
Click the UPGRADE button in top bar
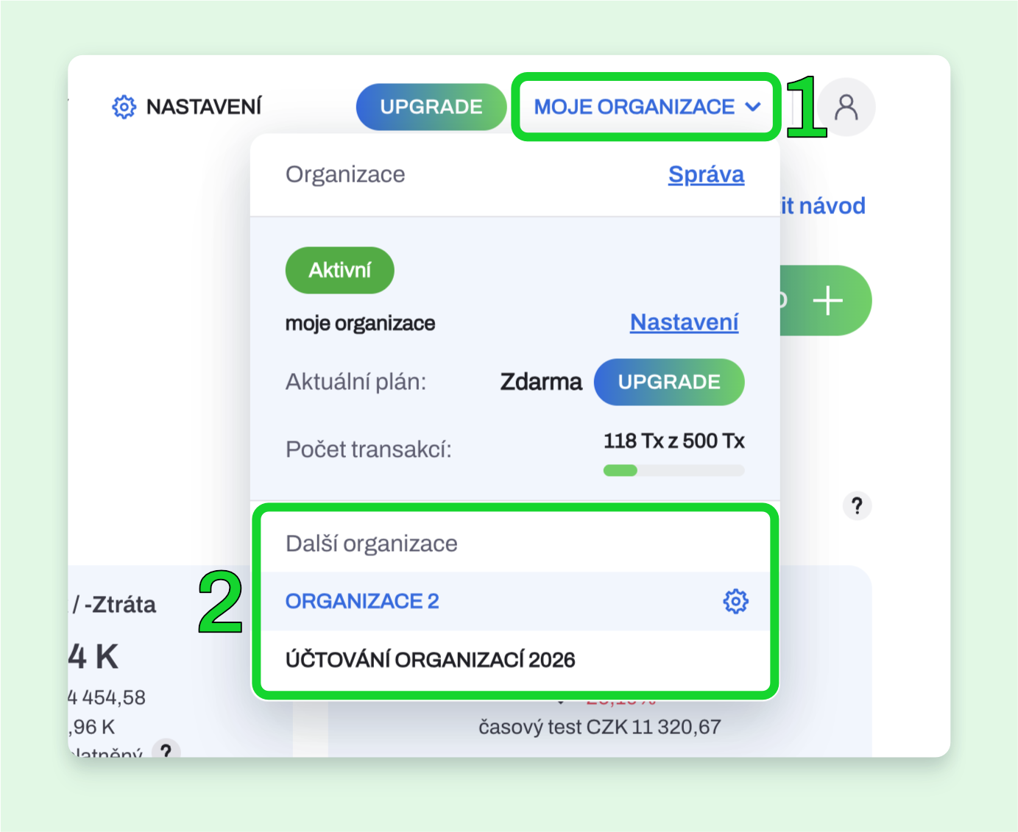click(x=431, y=107)
